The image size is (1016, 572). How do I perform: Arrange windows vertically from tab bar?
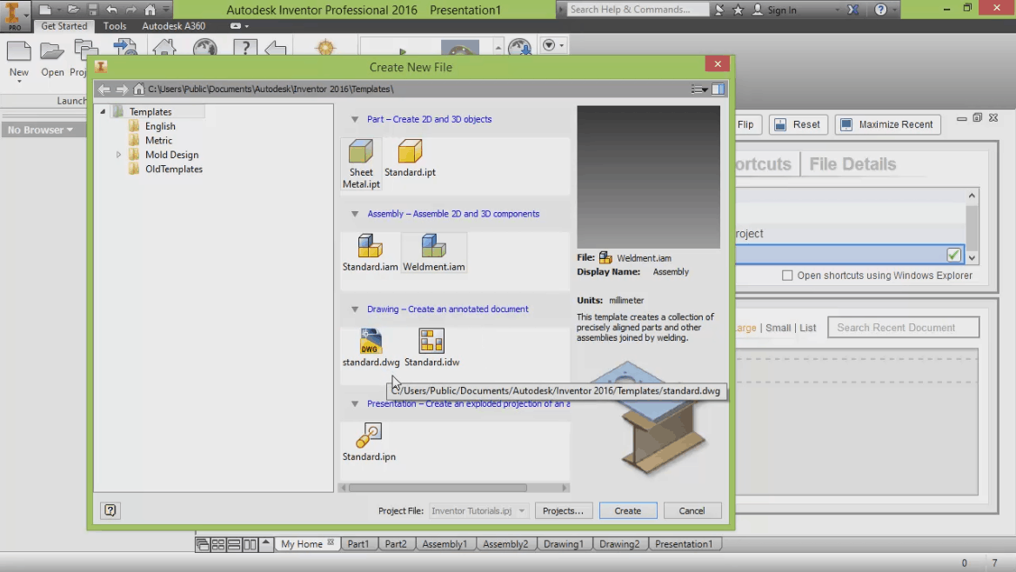[x=250, y=544]
